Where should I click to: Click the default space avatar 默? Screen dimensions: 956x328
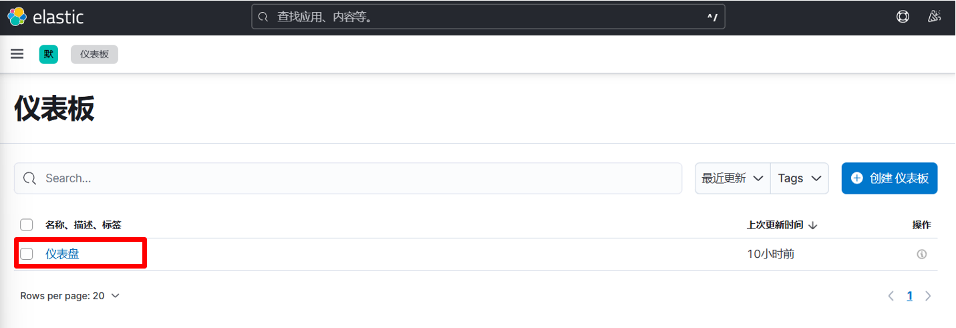pyautogui.click(x=49, y=54)
